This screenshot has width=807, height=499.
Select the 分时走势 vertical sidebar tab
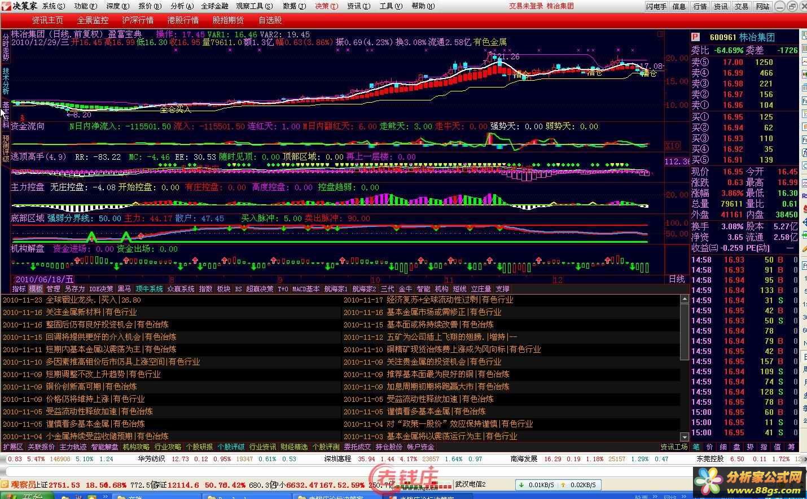6,46
